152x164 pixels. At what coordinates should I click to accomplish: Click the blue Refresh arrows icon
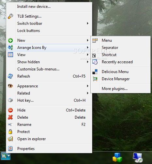10,76
